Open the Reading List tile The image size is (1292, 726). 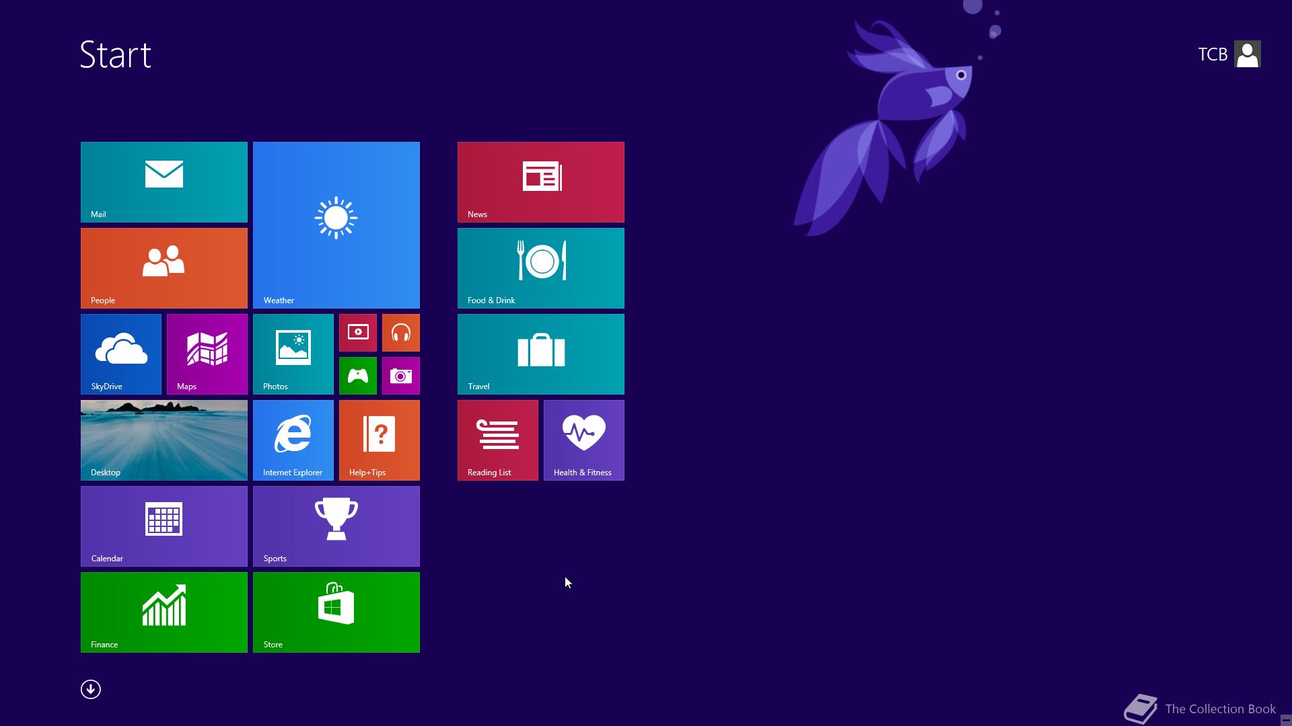click(497, 440)
